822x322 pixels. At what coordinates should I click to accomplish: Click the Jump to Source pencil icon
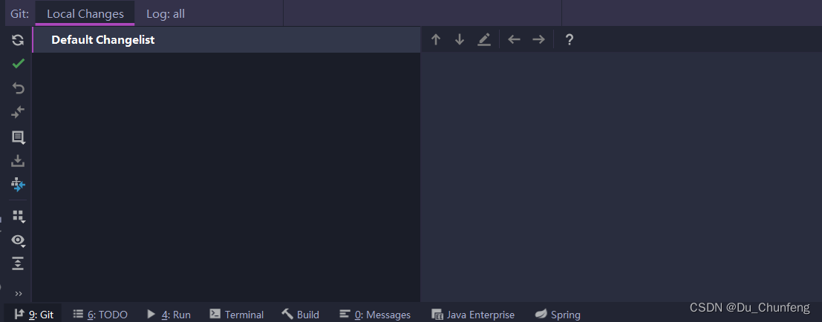pos(484,40)
